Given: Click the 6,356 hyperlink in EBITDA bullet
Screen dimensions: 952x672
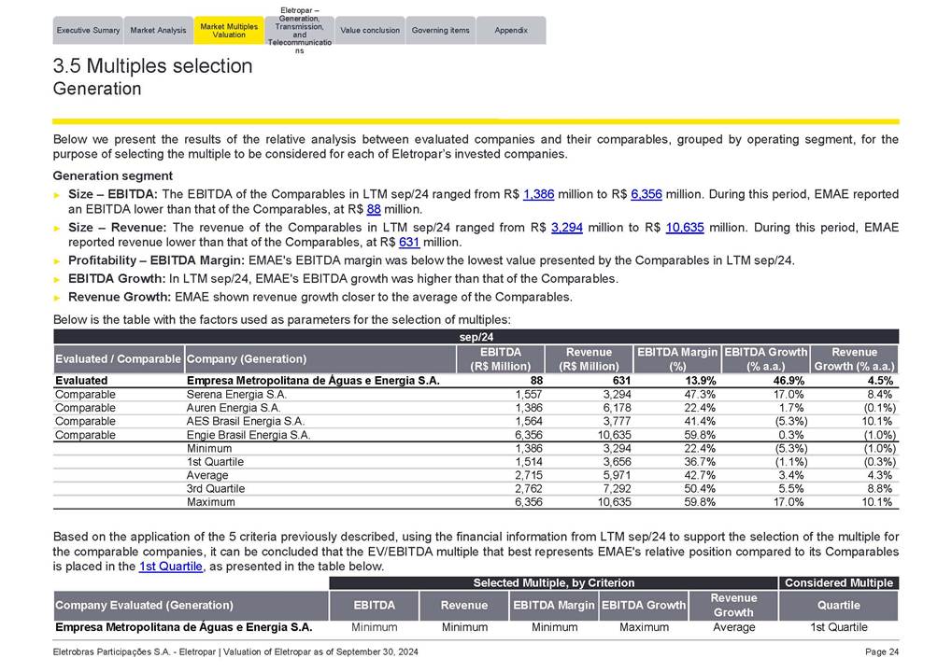Looking at the screenshot, I should click(646, 194).
